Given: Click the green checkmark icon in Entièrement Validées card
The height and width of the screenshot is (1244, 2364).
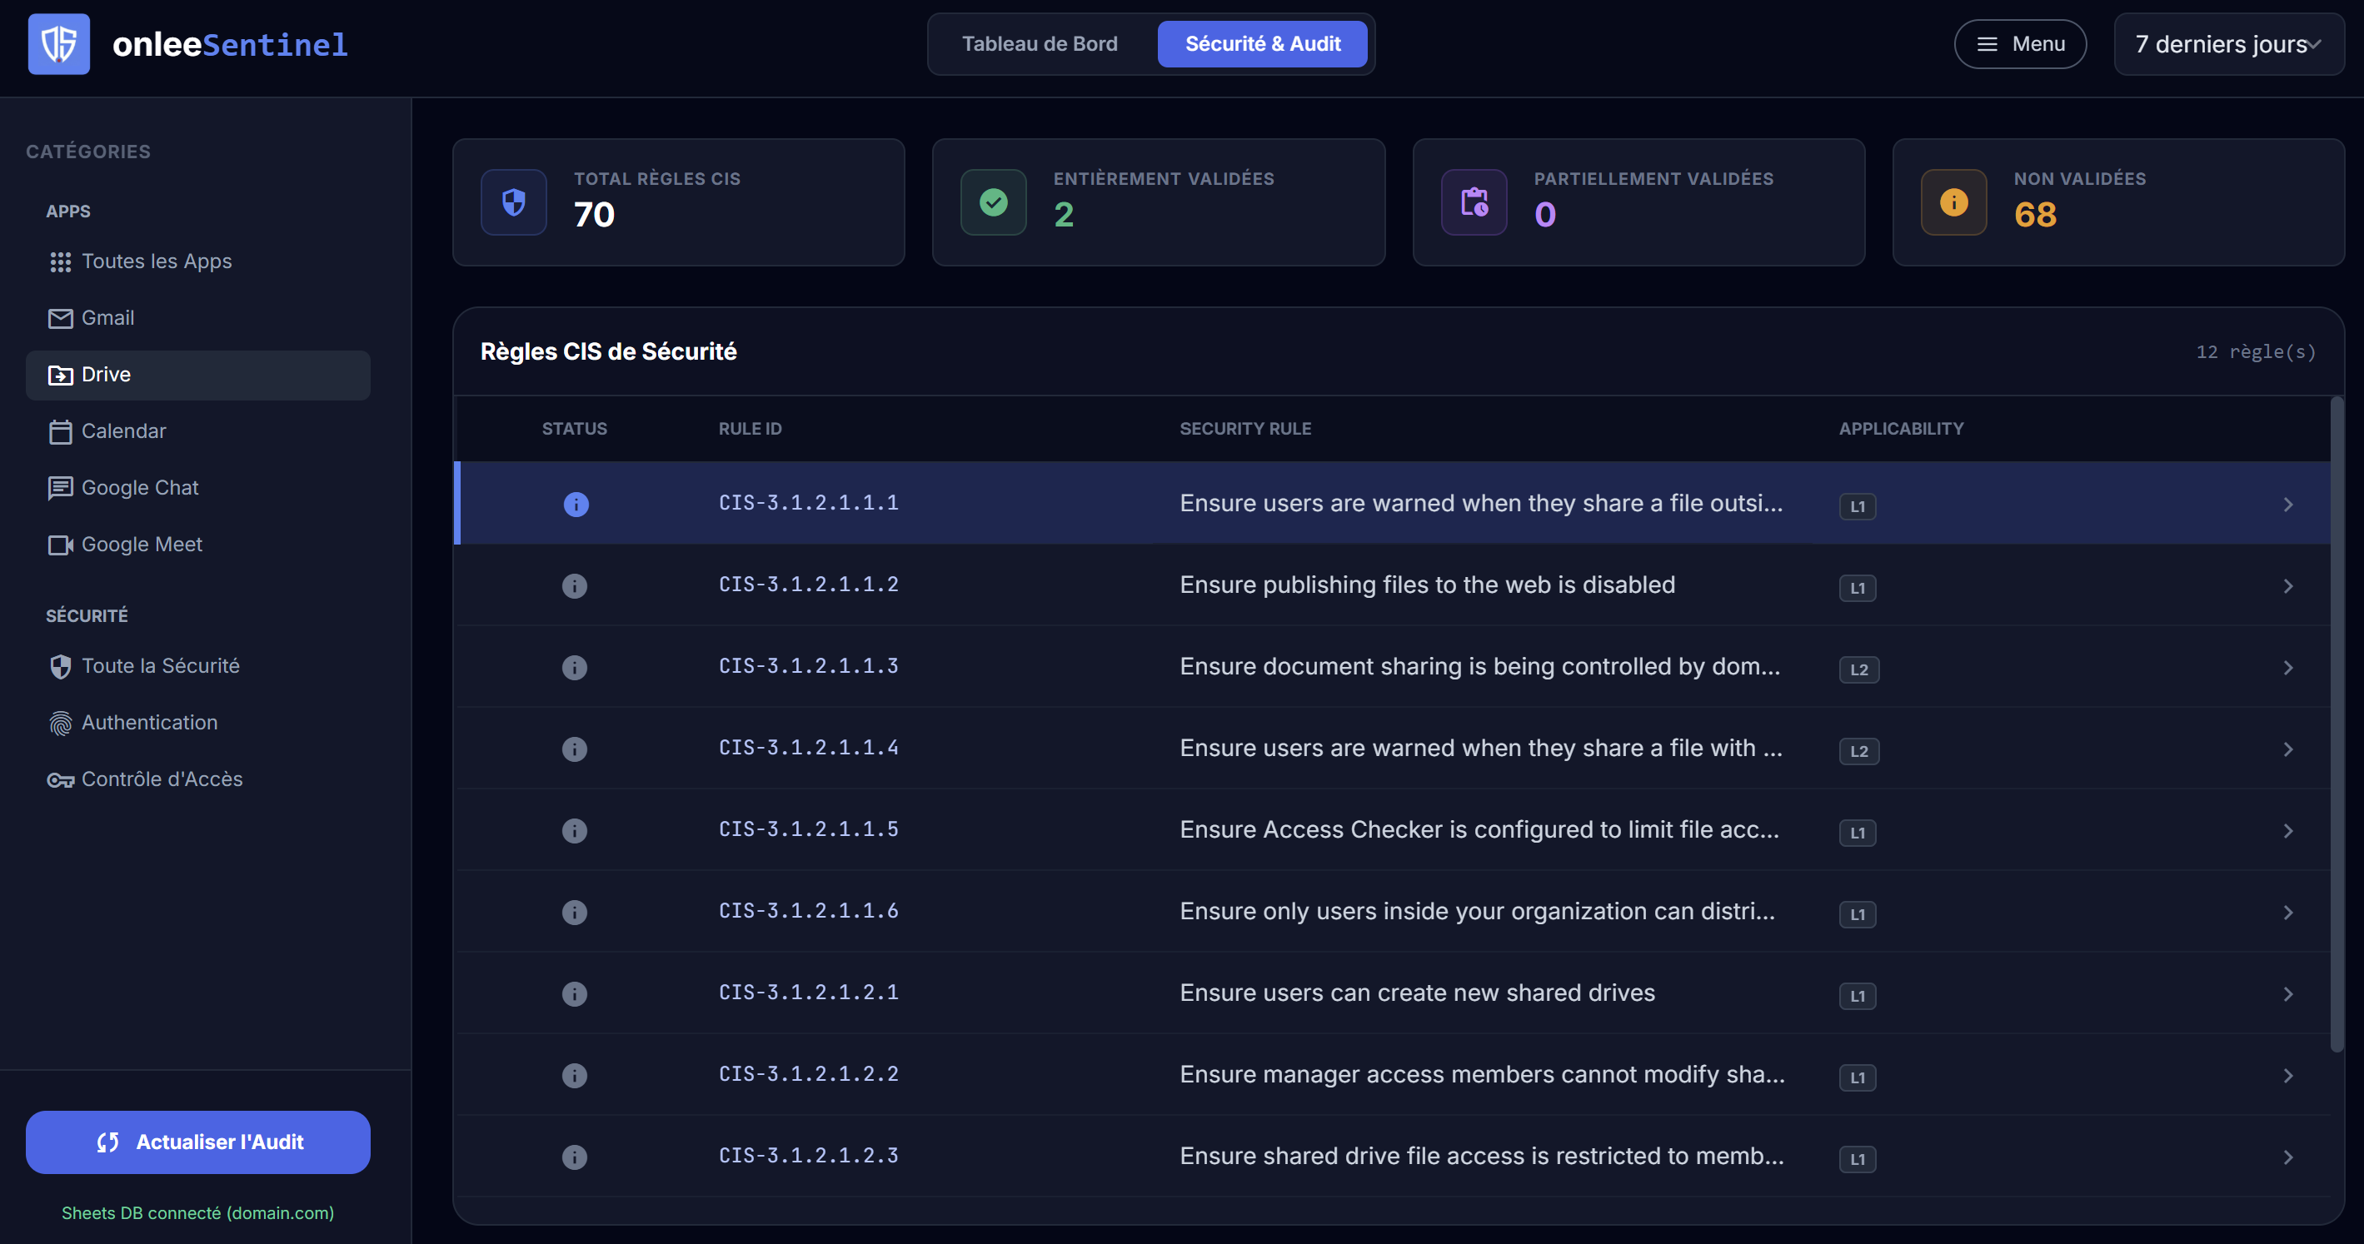Looking at the screenshot, I should (993, 202).
